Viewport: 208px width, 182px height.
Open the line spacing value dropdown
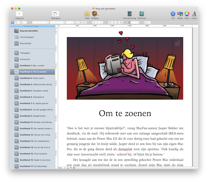pyautogui.click(x=135, y=23)
